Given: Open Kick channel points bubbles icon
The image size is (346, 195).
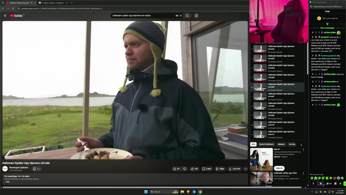Looking at the screenshot, I should (x=327, y=184).
